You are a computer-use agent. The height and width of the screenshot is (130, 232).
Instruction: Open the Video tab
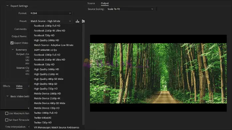tap(19, 86)
